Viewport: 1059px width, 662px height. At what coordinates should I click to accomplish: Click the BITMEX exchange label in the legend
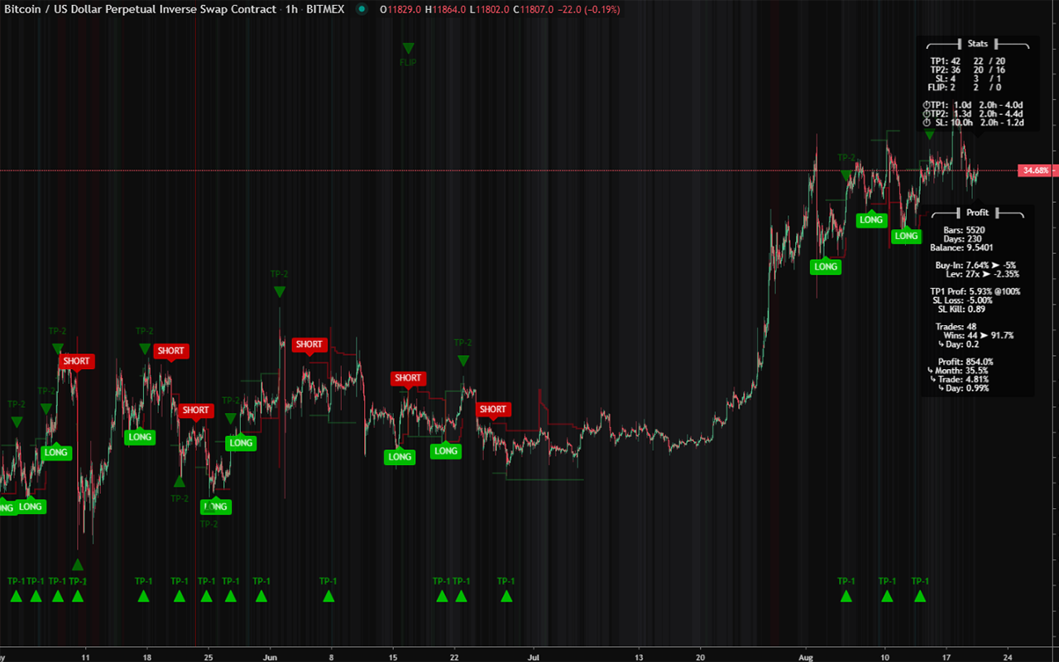(325, 10)
